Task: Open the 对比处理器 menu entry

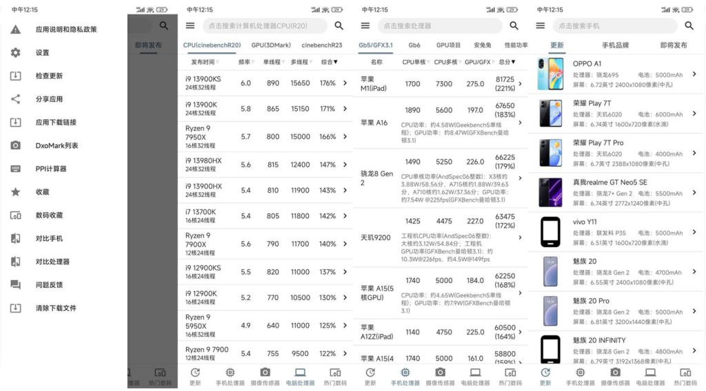Action: pyautogui.click(x=52, y=262)
